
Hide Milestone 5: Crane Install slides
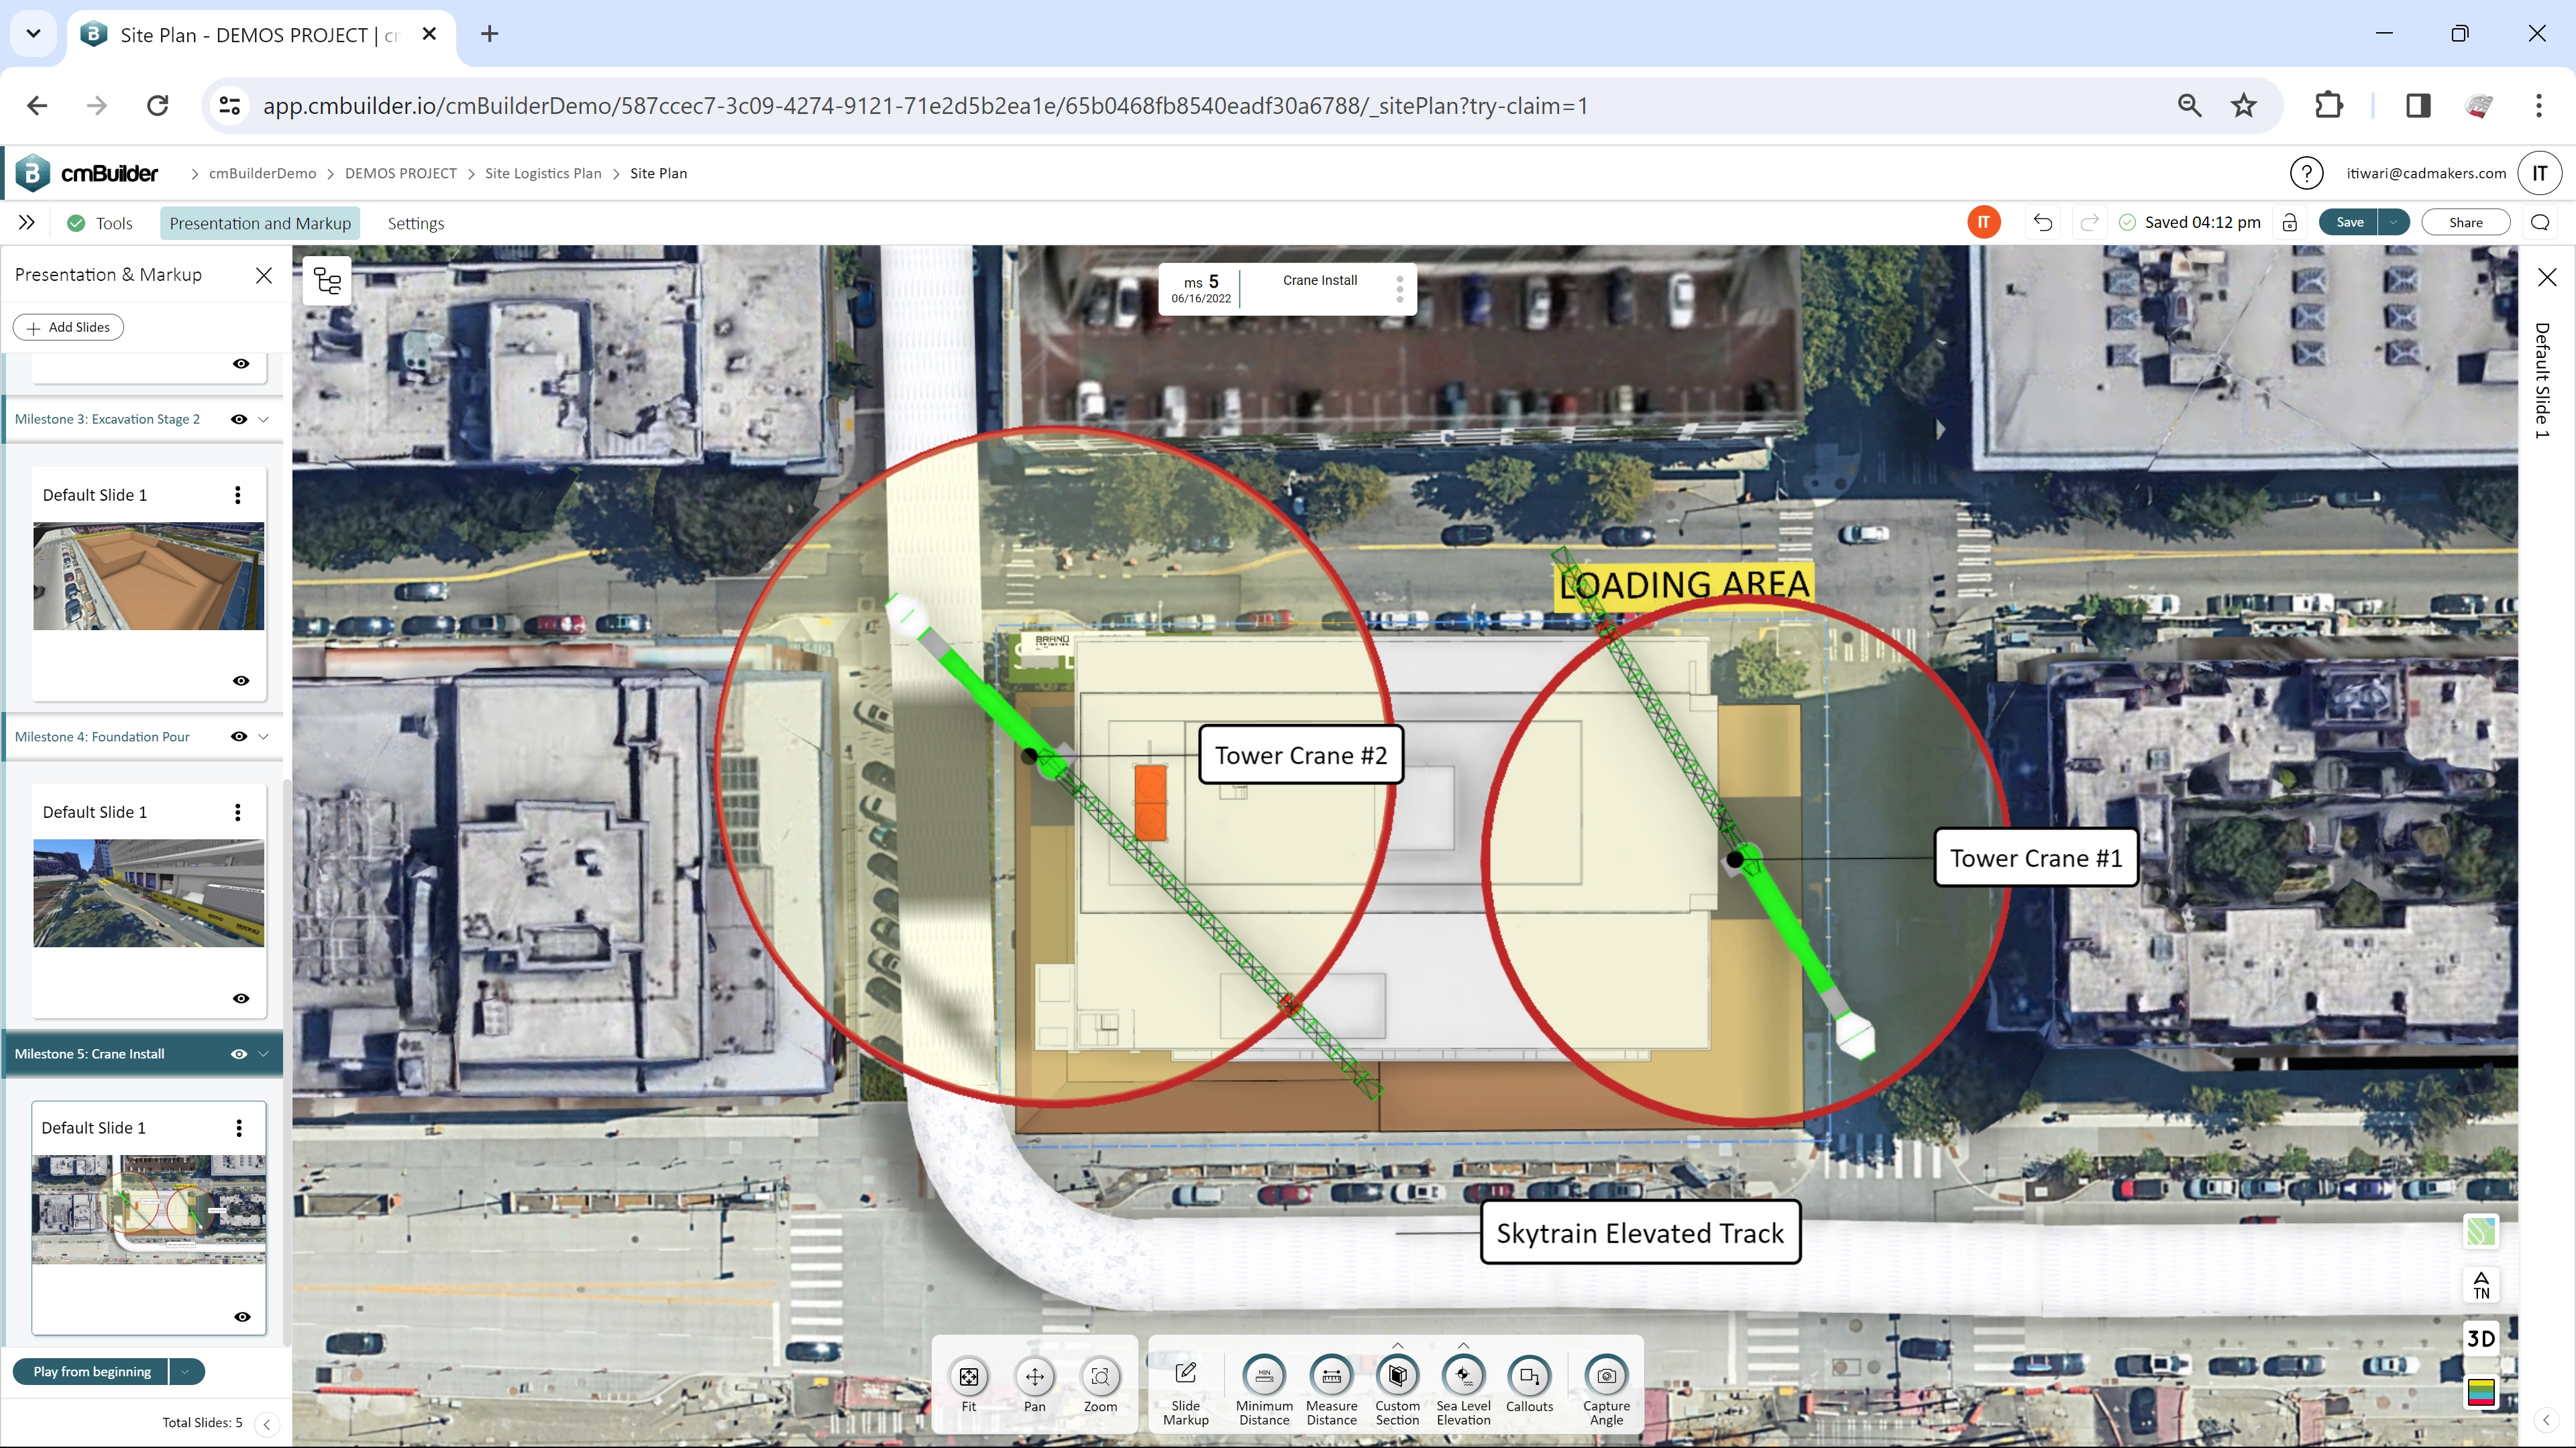(239, 1053)
